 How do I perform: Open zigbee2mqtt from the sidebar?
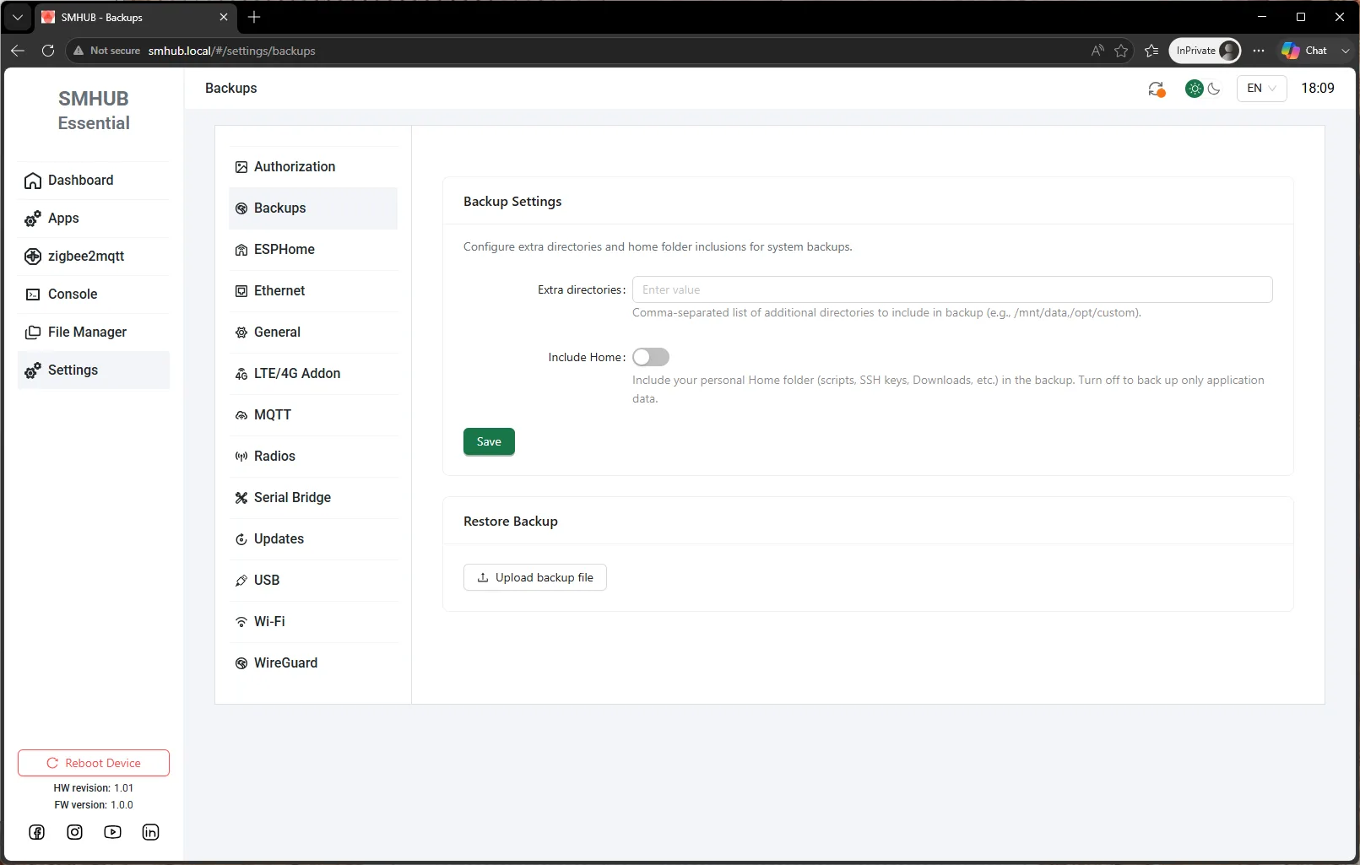[x=93, y=257]
